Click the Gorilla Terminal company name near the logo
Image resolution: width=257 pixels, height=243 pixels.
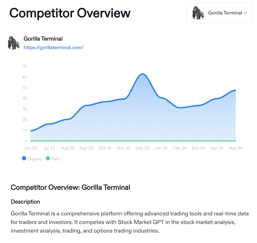pos(43,39)
